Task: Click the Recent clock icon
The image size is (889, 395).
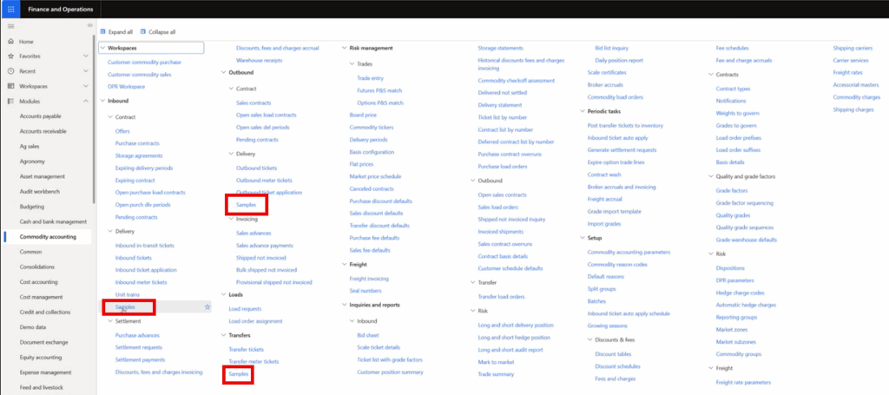Action: coord(10,71)
